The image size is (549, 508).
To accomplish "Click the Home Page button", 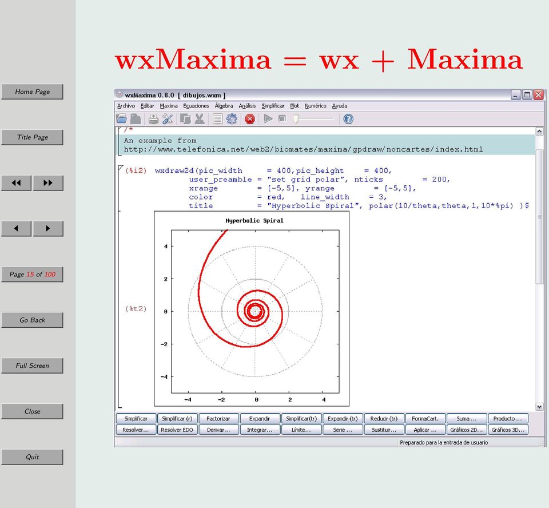I will pyautogui.click(x=32, y=92).
